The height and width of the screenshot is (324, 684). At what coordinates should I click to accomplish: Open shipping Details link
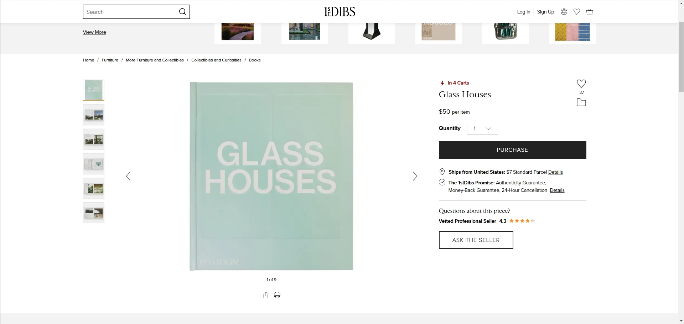[x=555, y=172]
